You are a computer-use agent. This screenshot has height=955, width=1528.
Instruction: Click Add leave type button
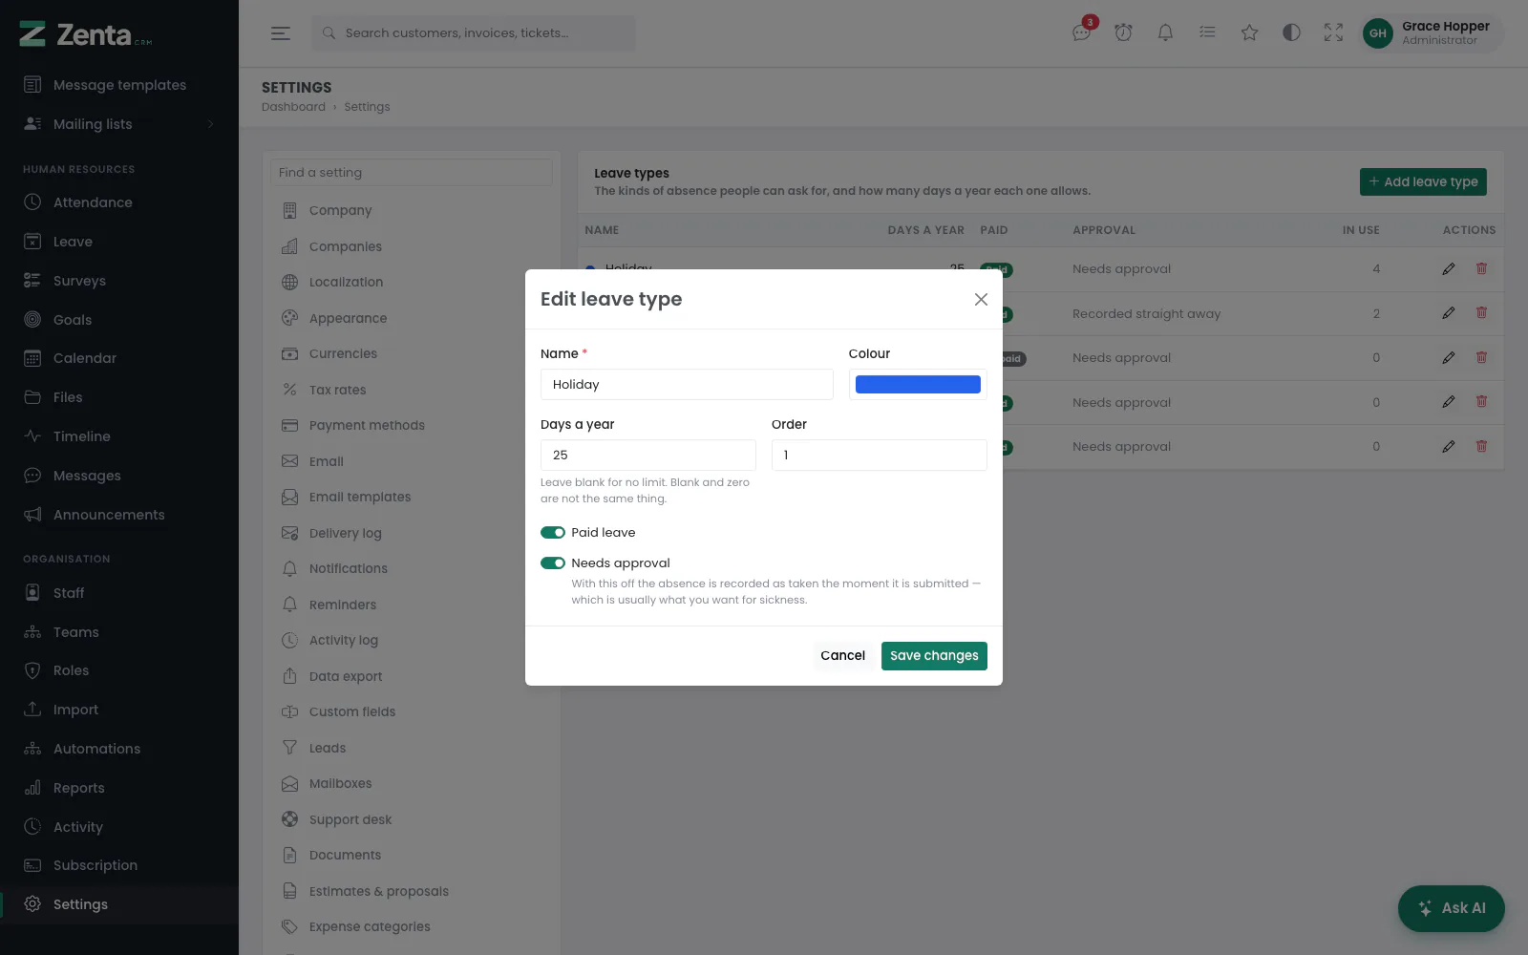pyautogui.click(x=1423, y=181)
